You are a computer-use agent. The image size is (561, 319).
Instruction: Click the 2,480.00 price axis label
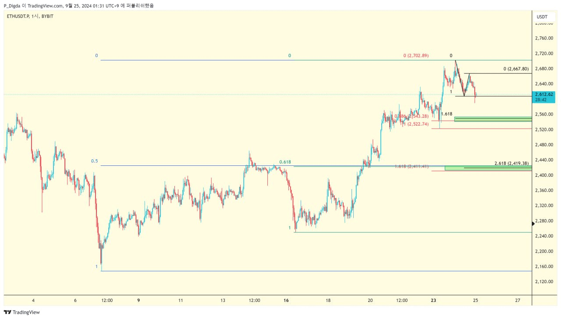pyautogui.click(x=544, y=145)
